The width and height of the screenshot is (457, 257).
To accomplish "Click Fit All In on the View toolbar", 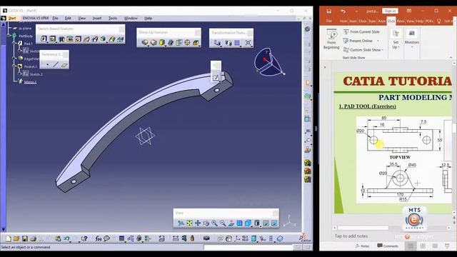I will [x=189, y=223].
